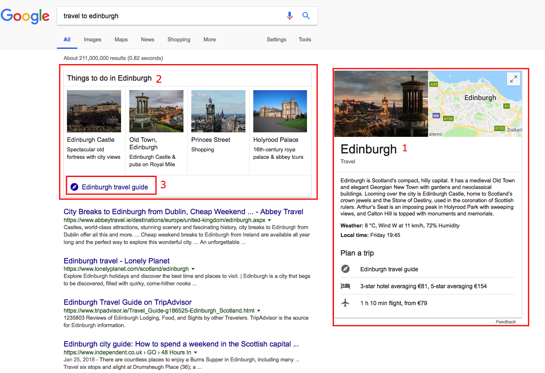Click the independent.co.uk green URL text
This screenshot has width=545, height=373.
pyautogui.click(x=127, y=352)
